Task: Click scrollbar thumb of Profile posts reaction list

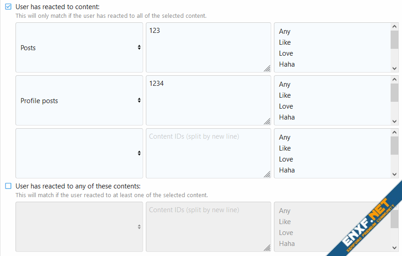Action: [394, 93]
